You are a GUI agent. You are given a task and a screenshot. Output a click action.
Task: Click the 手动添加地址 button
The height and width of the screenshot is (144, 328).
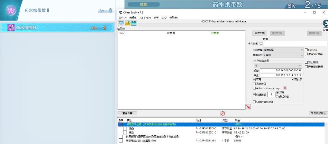pyautogui.click(x=318, y=113)
